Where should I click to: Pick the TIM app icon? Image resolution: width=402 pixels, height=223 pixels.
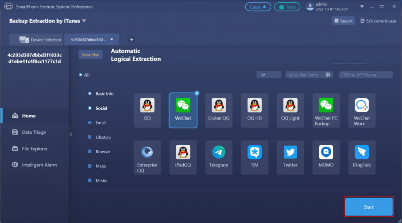pyautogui.click(x=254, y=152)
